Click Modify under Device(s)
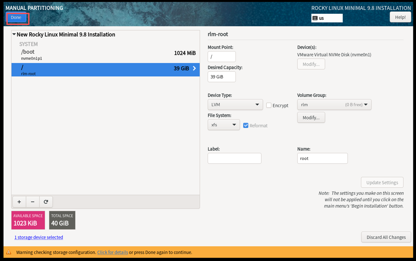 coord(311,64)
